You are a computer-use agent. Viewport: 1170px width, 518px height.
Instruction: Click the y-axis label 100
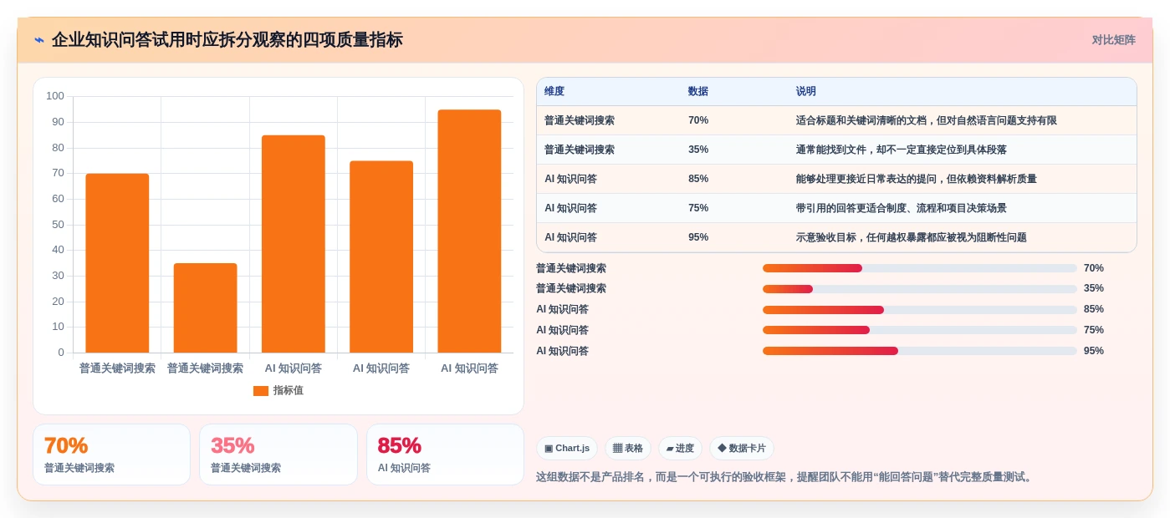55,96
